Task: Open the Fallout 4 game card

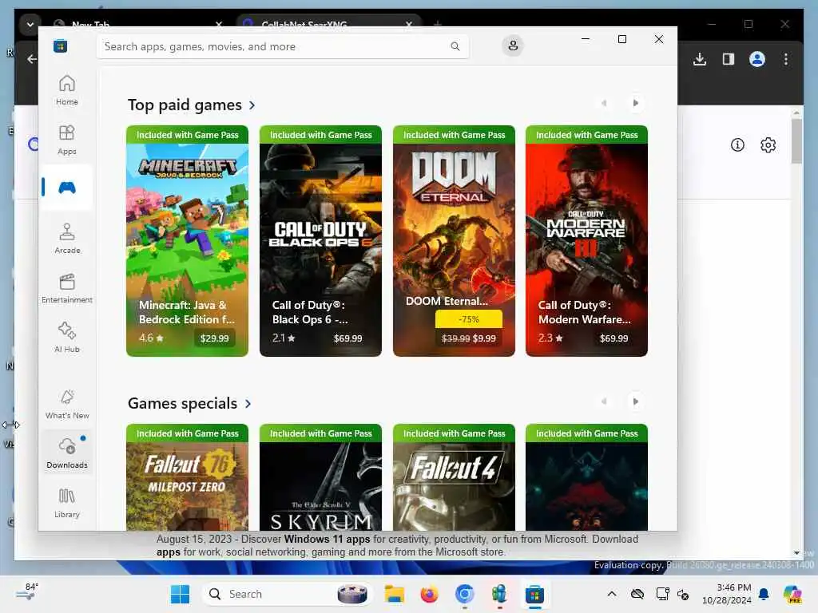Action: point(454,477)
